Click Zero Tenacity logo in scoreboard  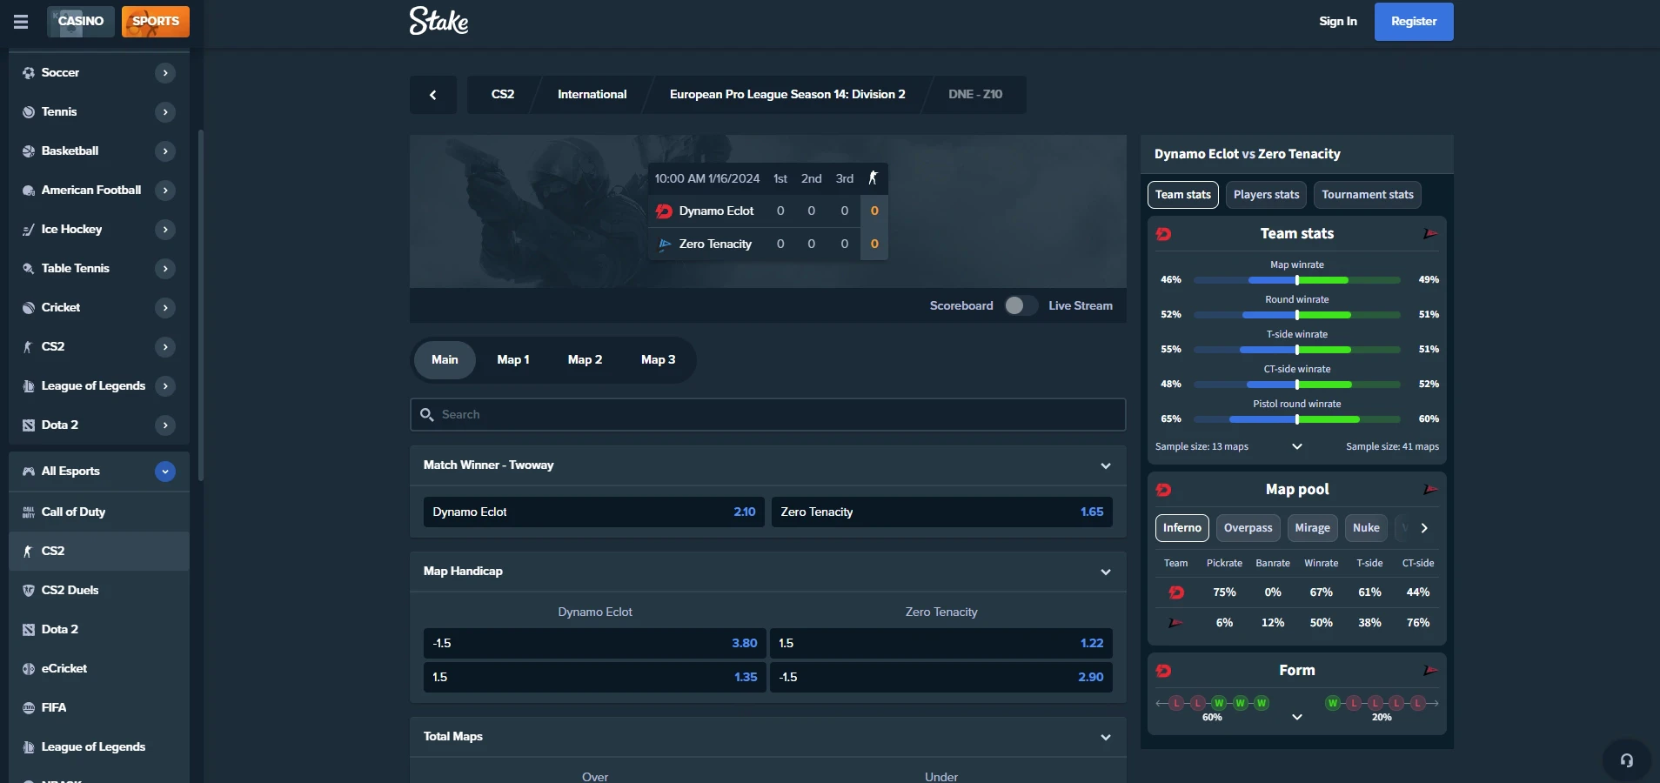click(665, 244)
